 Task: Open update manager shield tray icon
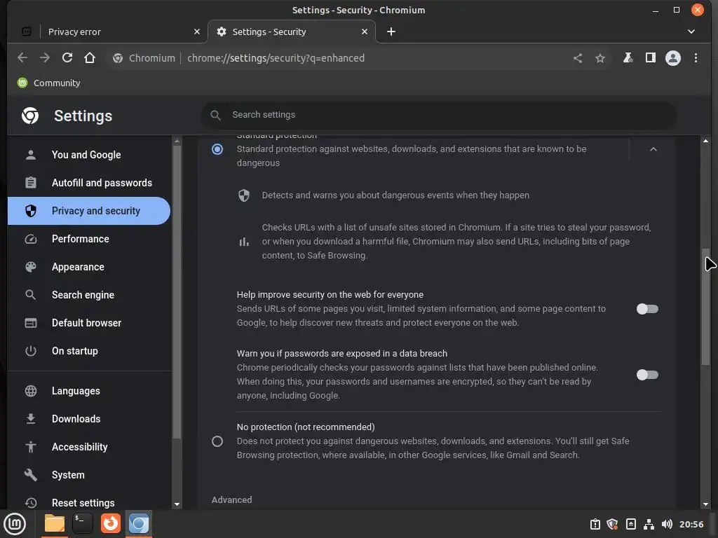[x=612, y=524]
